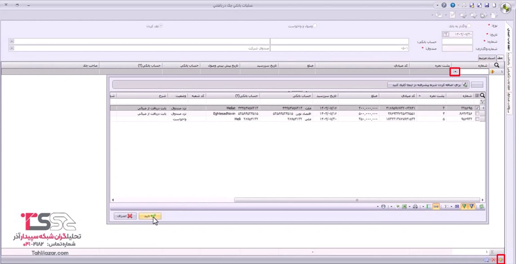Select the popup cell reading واخواست
The height and width of the screenshot is (264, 516).
178,119
